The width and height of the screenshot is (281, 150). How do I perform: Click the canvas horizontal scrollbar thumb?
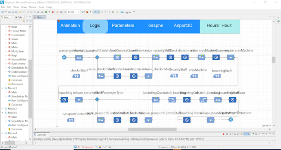[152, 129]
